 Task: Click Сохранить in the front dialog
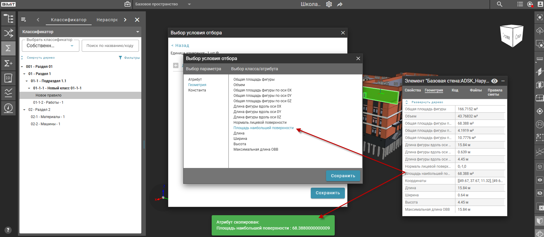point(343,176)
